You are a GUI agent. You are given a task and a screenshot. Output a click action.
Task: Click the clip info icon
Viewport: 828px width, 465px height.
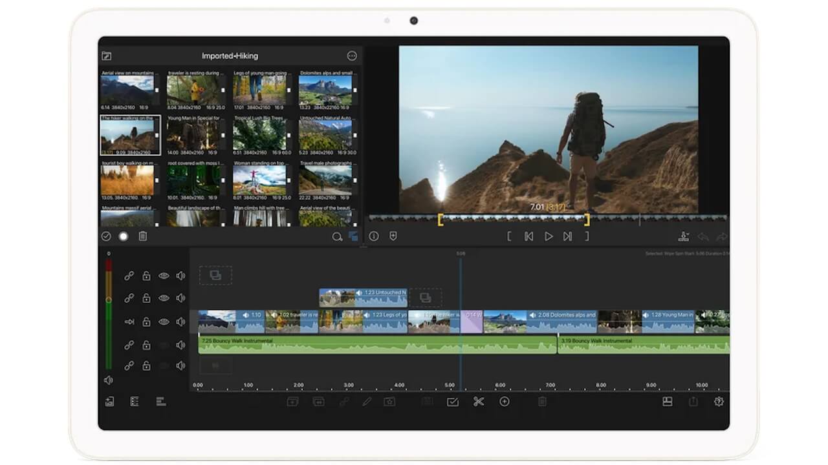374,236
